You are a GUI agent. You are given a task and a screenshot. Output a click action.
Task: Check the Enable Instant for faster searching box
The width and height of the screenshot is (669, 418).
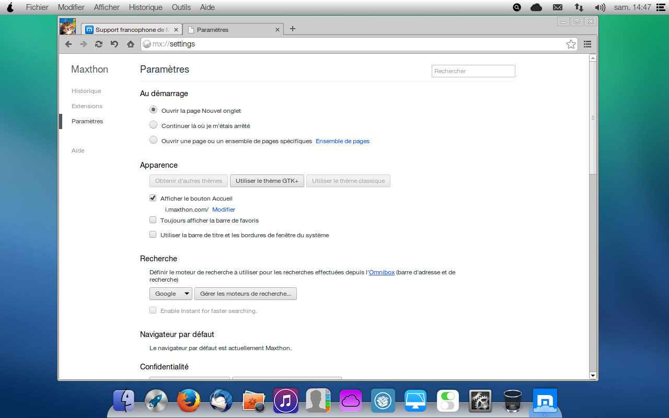[153, 310]
